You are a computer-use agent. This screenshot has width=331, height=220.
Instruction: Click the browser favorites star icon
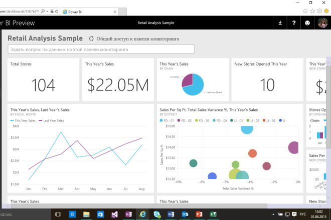point(312,10)
